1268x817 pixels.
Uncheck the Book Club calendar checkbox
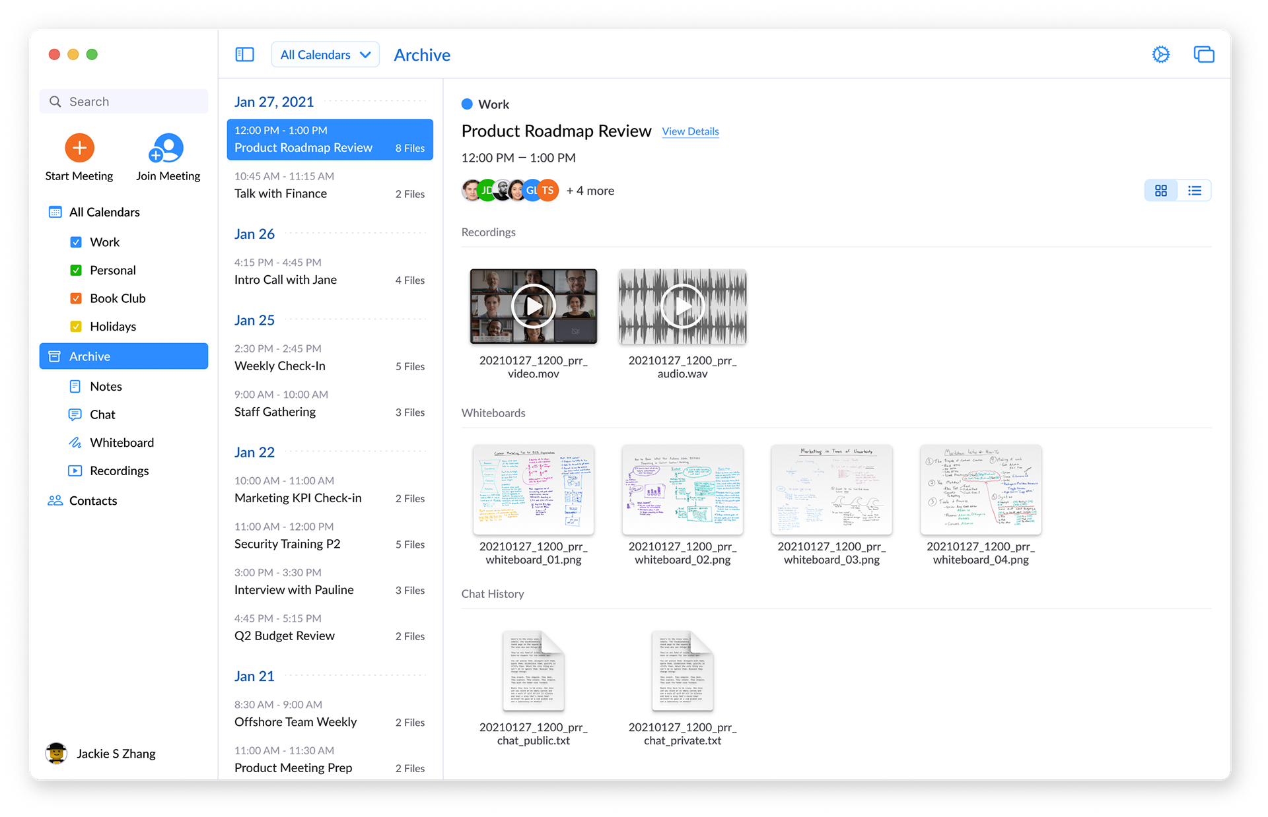[x=76, y=298]
